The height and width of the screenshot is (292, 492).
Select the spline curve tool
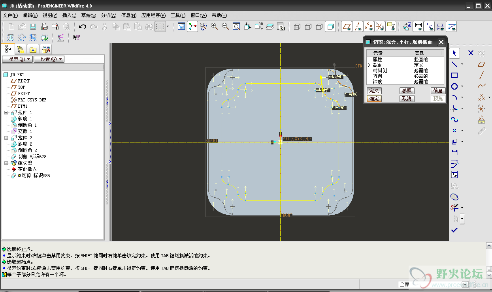click(454, 119)
